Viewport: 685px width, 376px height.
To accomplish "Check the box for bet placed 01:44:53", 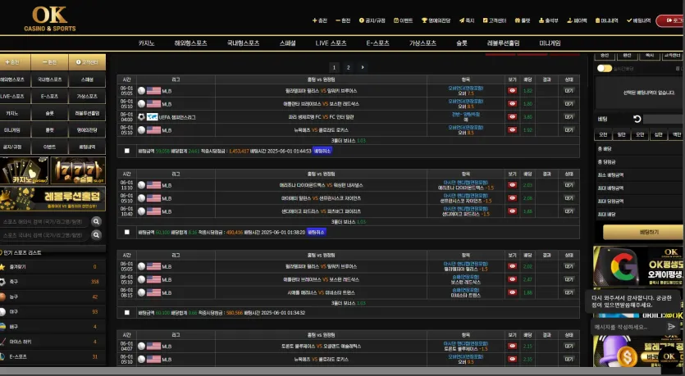I will coord(126,151).
